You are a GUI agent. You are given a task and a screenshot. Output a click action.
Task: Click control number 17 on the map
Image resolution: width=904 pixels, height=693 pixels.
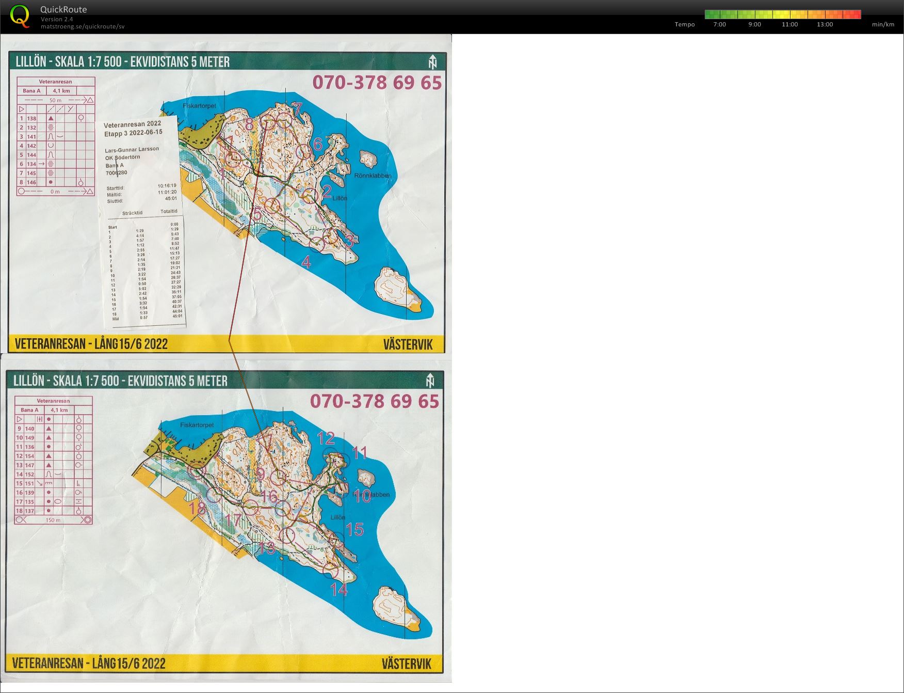(x=233, y=520)
